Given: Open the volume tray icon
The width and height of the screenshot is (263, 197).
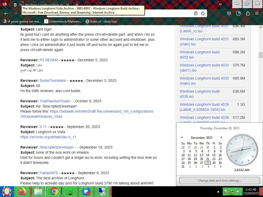Looking at the screenshot, I should click(x=238, y=191).
